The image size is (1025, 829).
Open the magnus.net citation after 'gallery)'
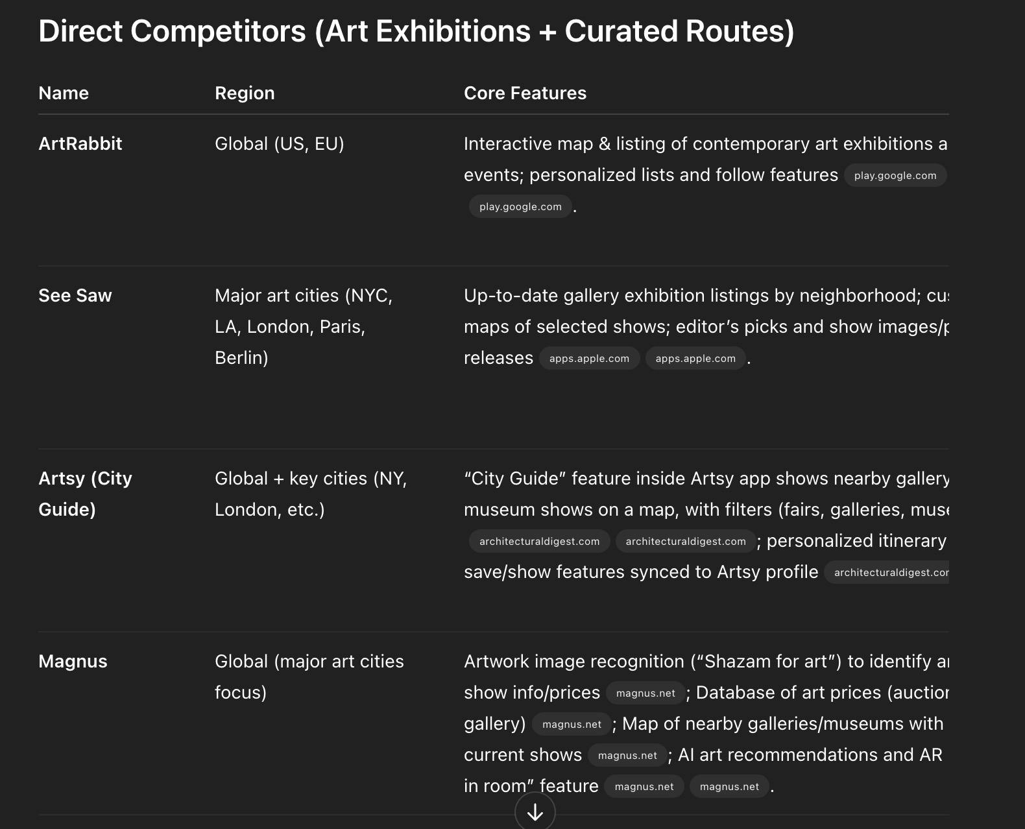pyautogui.click(x=572, y=724)
